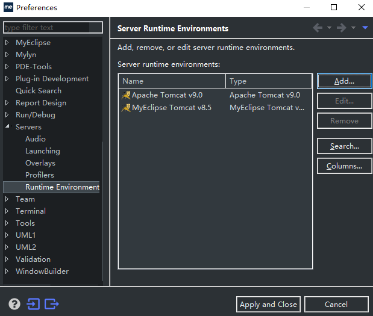Expand the PDE-Tools tree node
This screenshot has height=316, width=373.
point(7,67)
